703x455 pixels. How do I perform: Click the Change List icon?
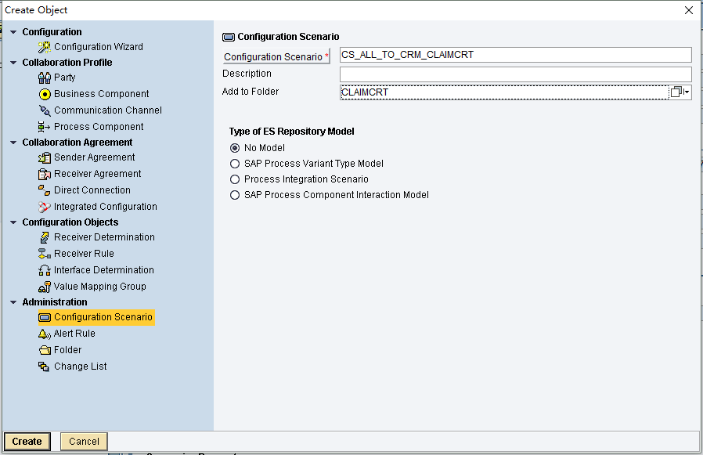pyautogui.click(x=44, y=367)
